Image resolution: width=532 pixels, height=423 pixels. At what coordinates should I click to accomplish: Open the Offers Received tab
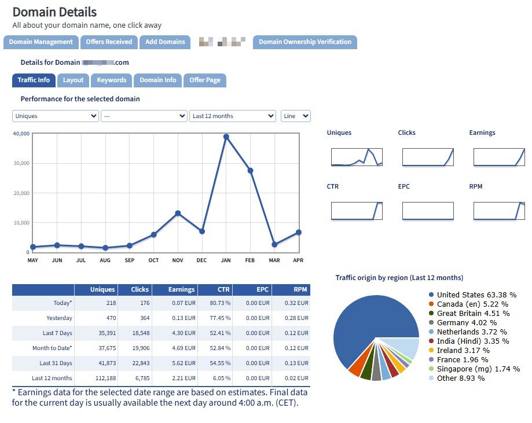[109, 42]
